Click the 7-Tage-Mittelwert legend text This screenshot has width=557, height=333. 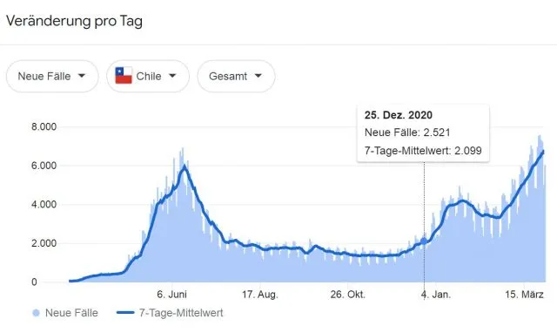coord(181,313)
